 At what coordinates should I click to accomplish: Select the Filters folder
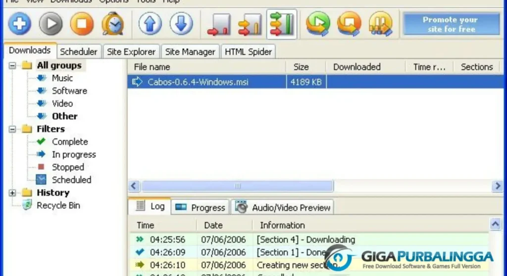pyautogui.click(x=51, y=129)
